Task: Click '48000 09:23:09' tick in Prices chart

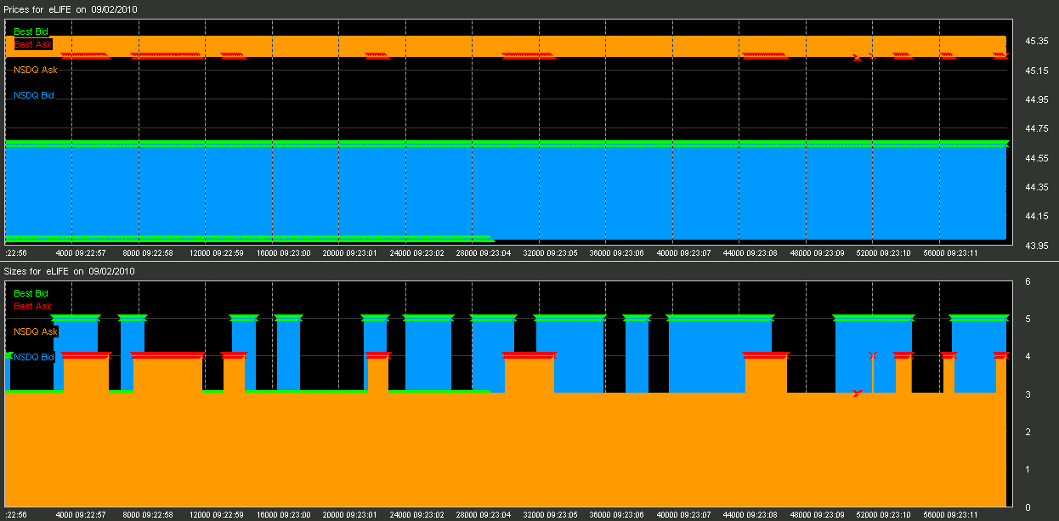Action: click(818, 253)
